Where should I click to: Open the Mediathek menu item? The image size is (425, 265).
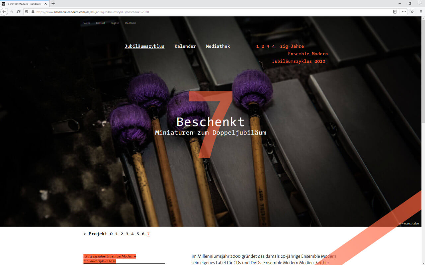[218, 46]
